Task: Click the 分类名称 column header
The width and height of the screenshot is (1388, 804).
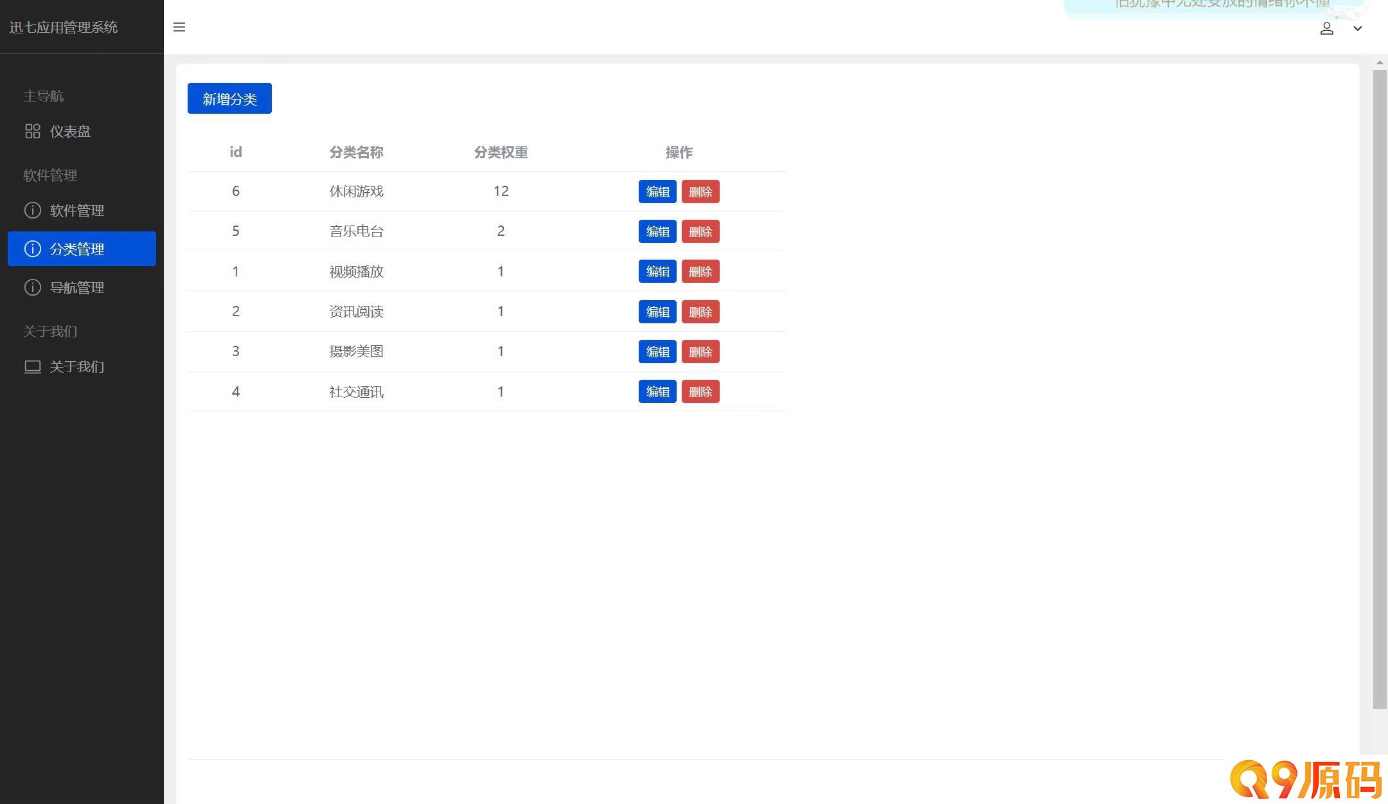Action: (x=356, y=152)
